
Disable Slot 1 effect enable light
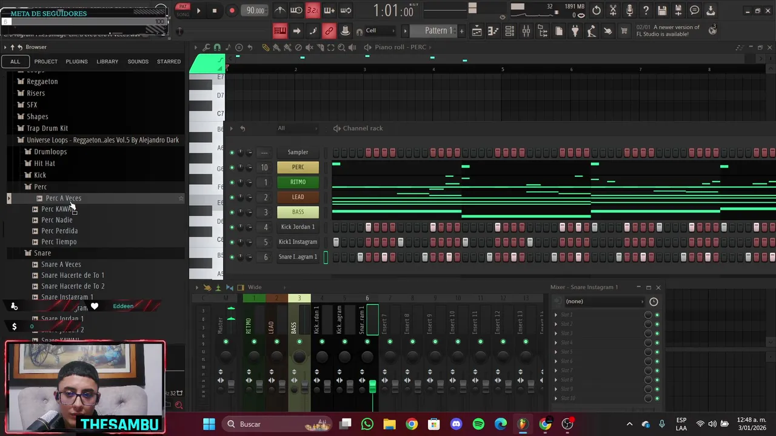pos(657,315)
